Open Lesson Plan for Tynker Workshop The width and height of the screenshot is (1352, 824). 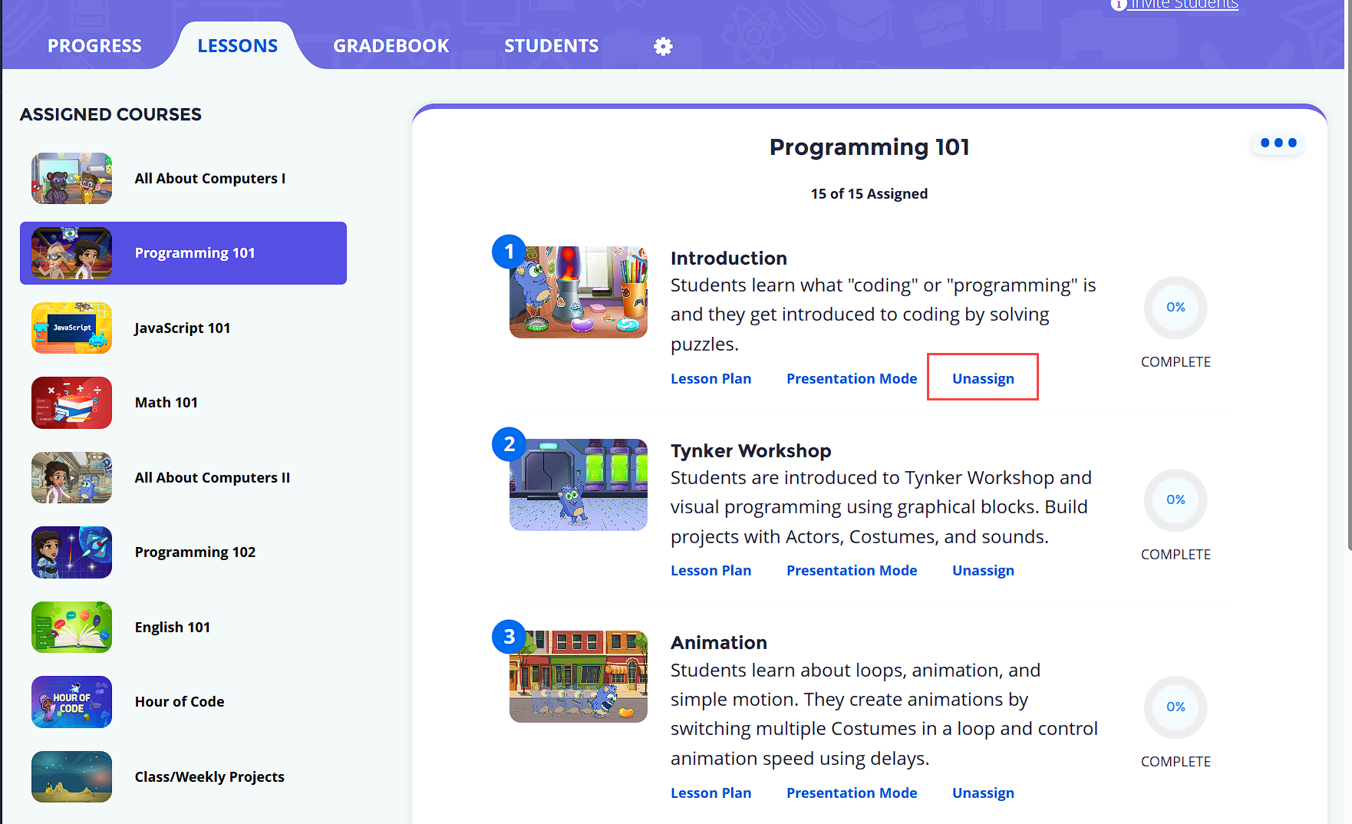point(711,570)
